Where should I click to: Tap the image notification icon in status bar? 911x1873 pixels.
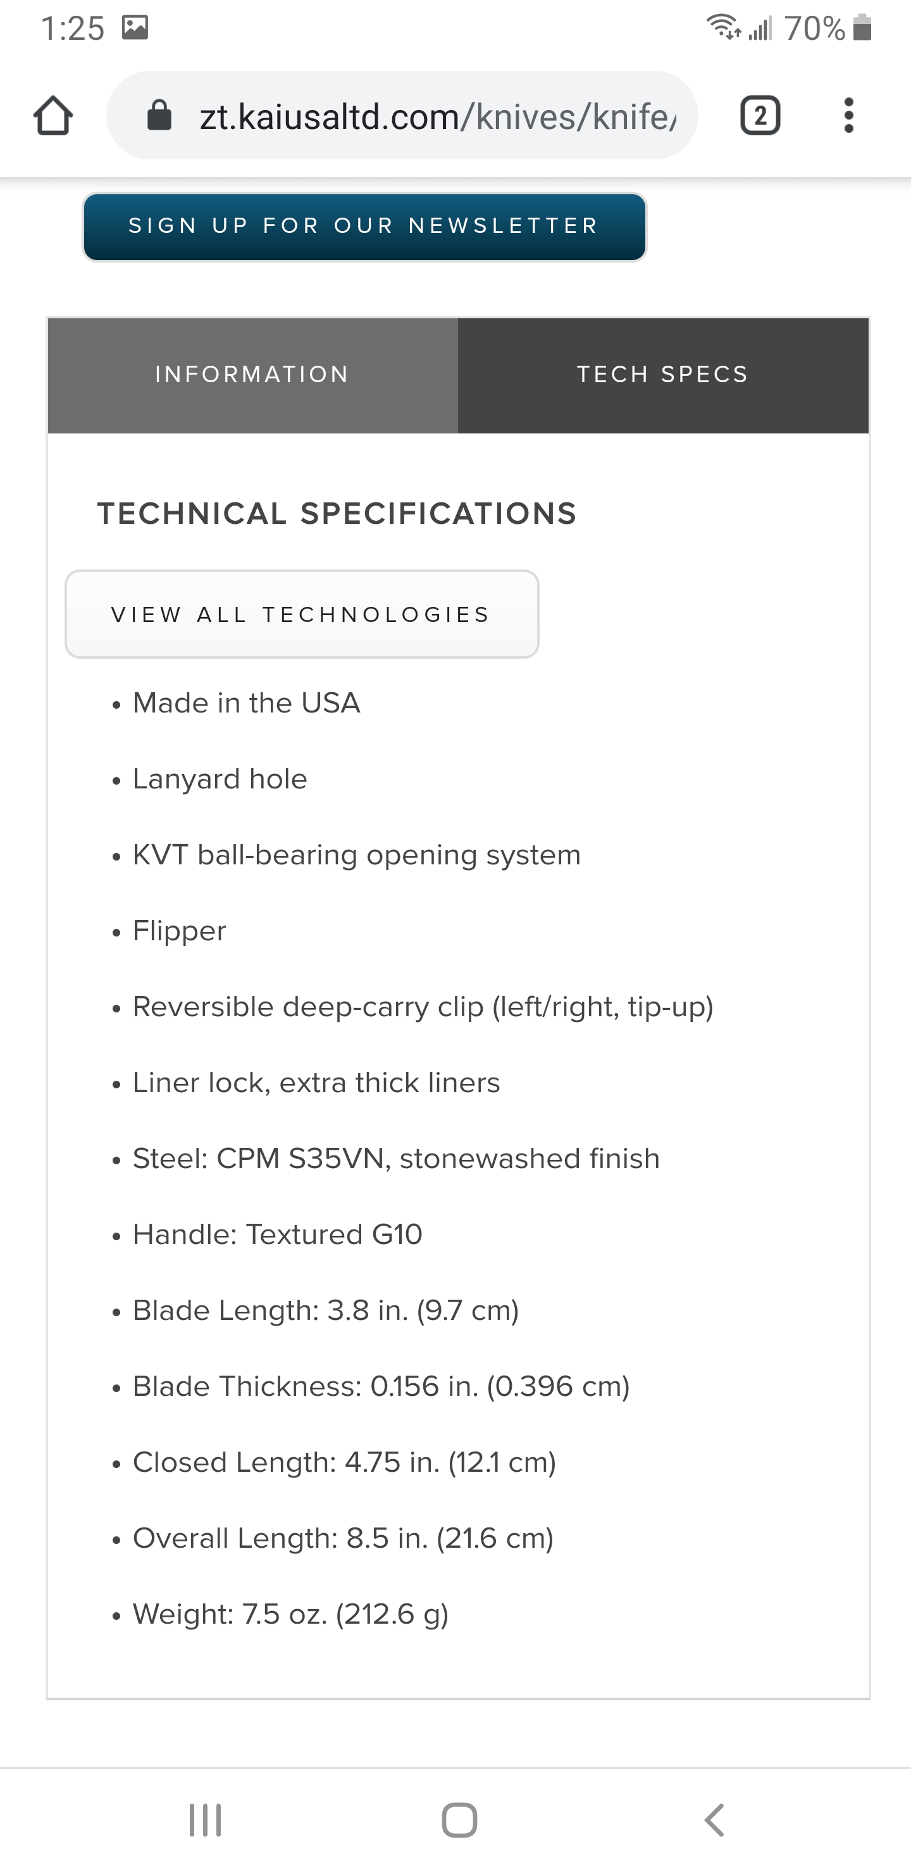(x=135, y=28)
